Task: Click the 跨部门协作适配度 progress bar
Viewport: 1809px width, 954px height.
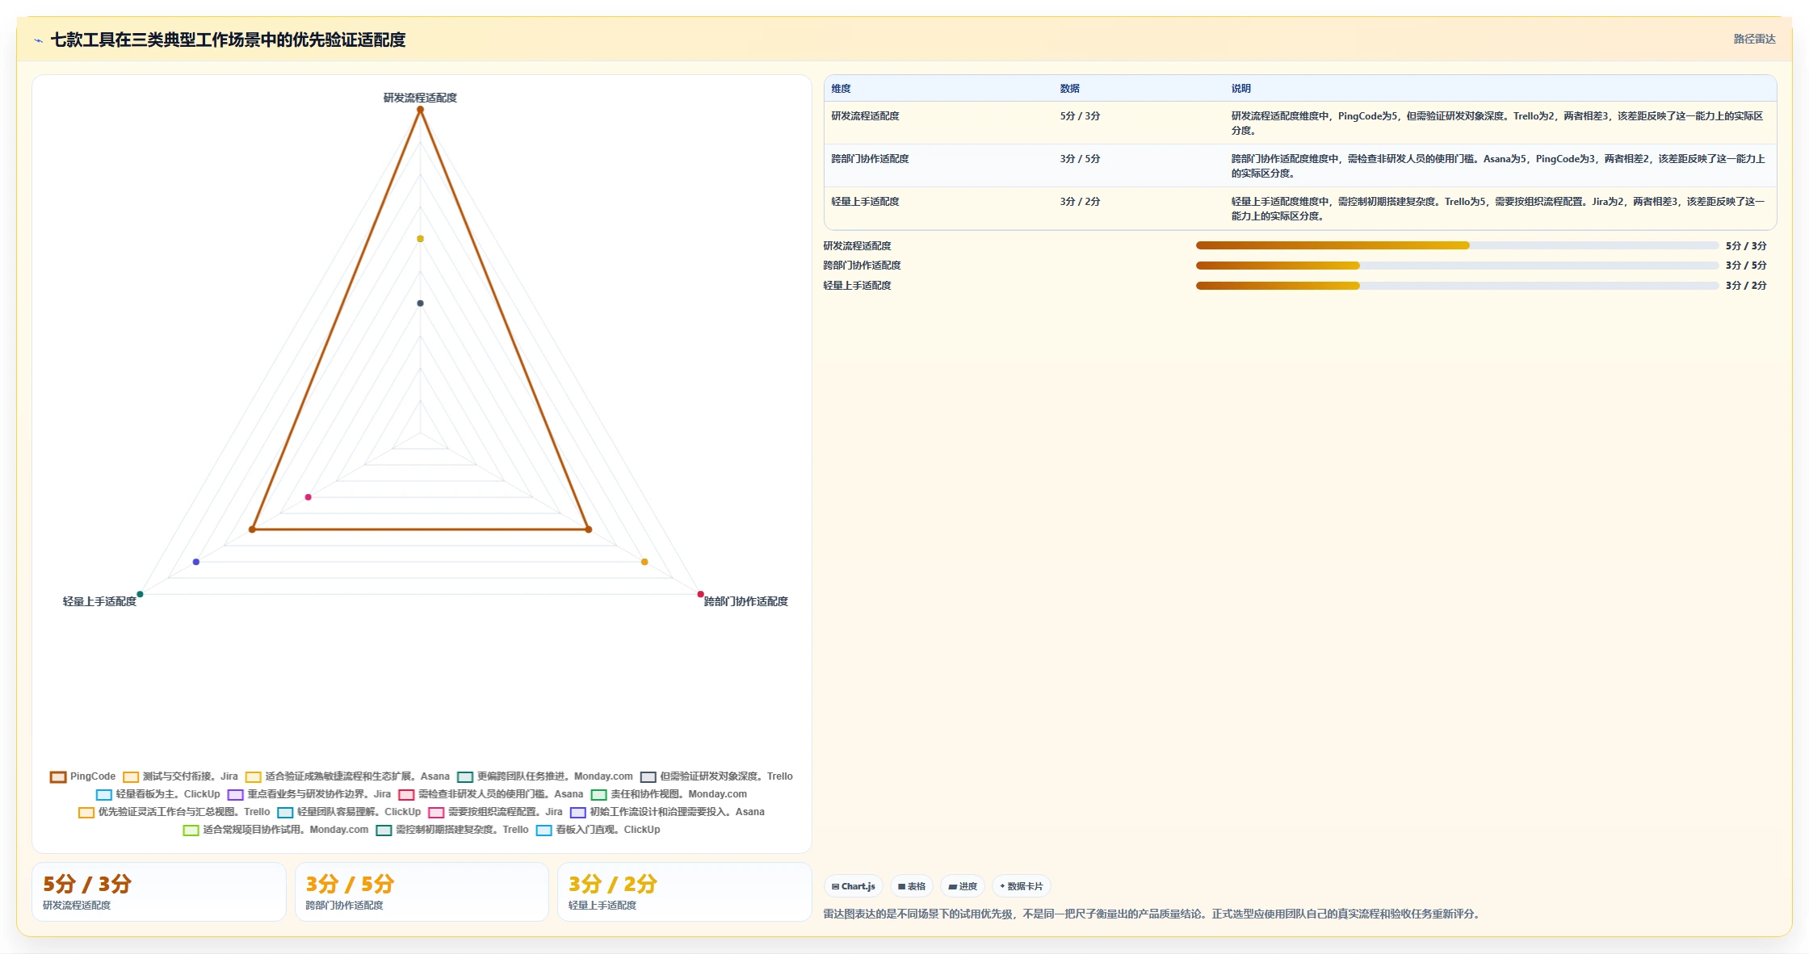Action: pos(1457,266)
